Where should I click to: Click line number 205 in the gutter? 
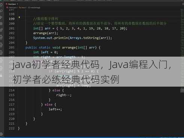tap(12, 48)
